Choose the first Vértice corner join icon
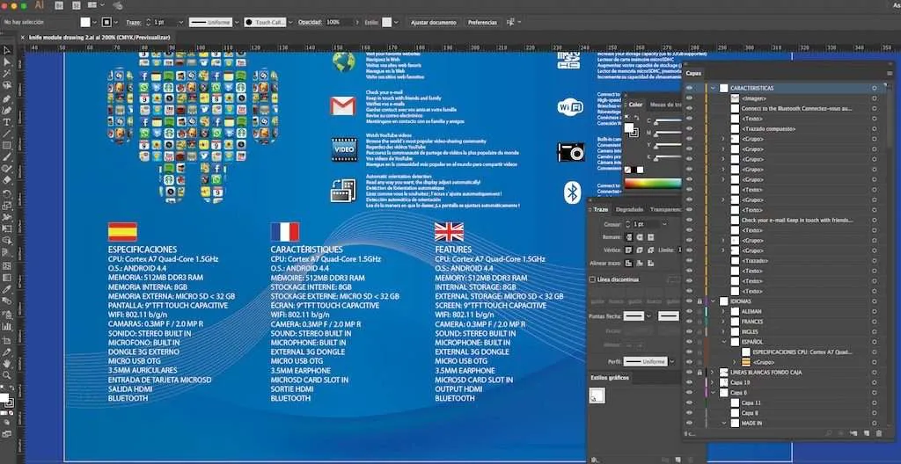Viewport: 901px width, 464px height. pos(628,250)
